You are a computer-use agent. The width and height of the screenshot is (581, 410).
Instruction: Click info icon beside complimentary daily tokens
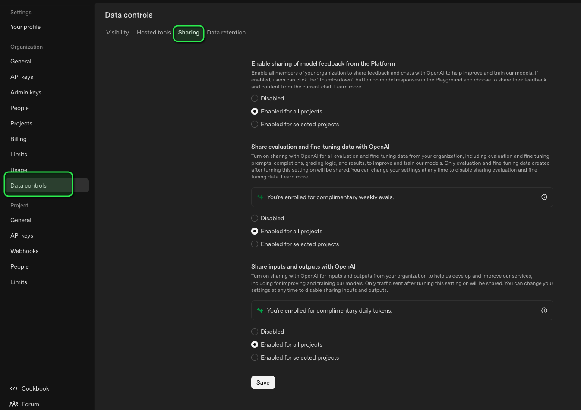(x=544, y=310)
